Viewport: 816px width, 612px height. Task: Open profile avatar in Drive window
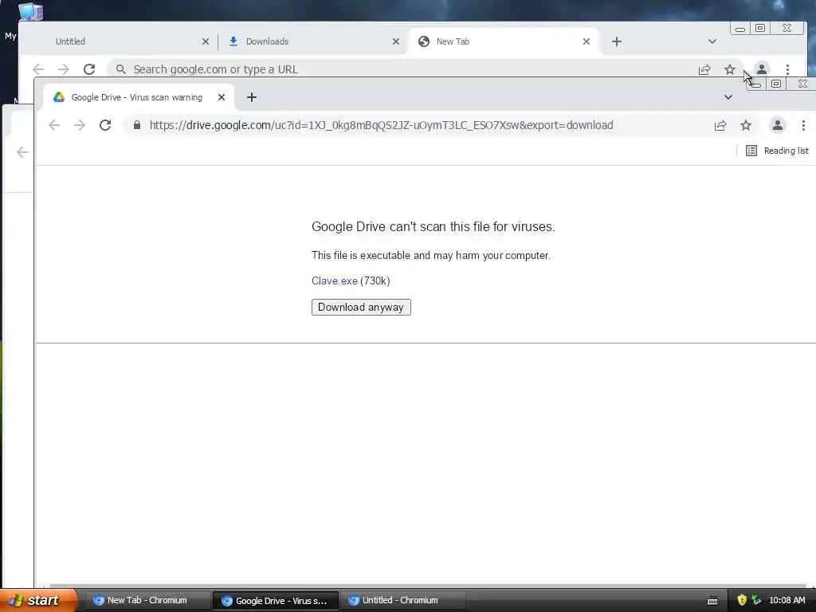coord(778,125)
